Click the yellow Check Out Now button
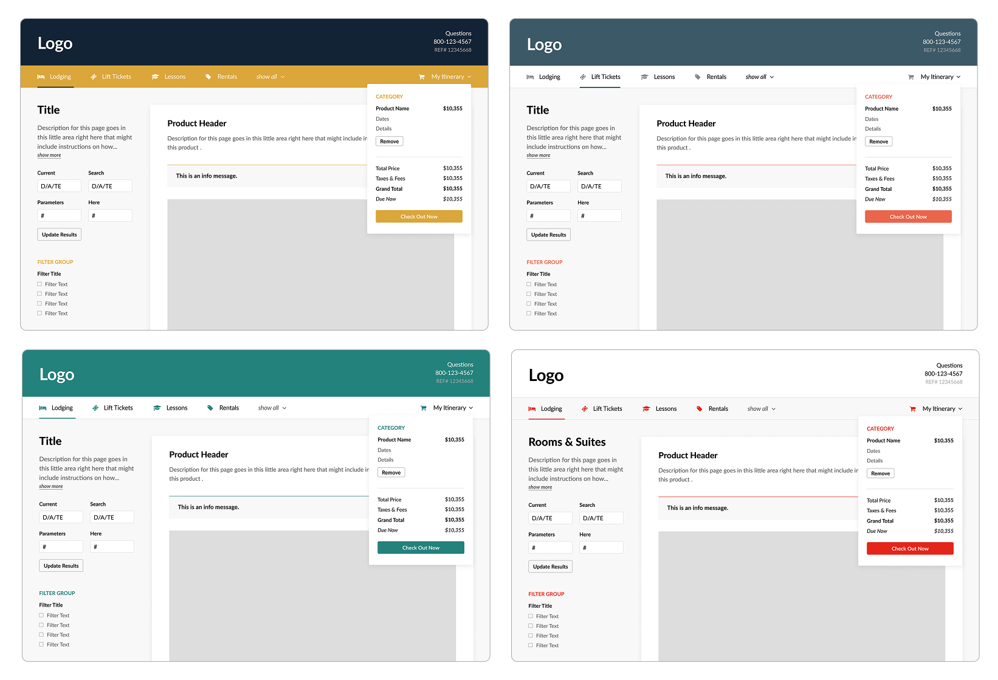 pyautogui.click(x=419, y=217)
